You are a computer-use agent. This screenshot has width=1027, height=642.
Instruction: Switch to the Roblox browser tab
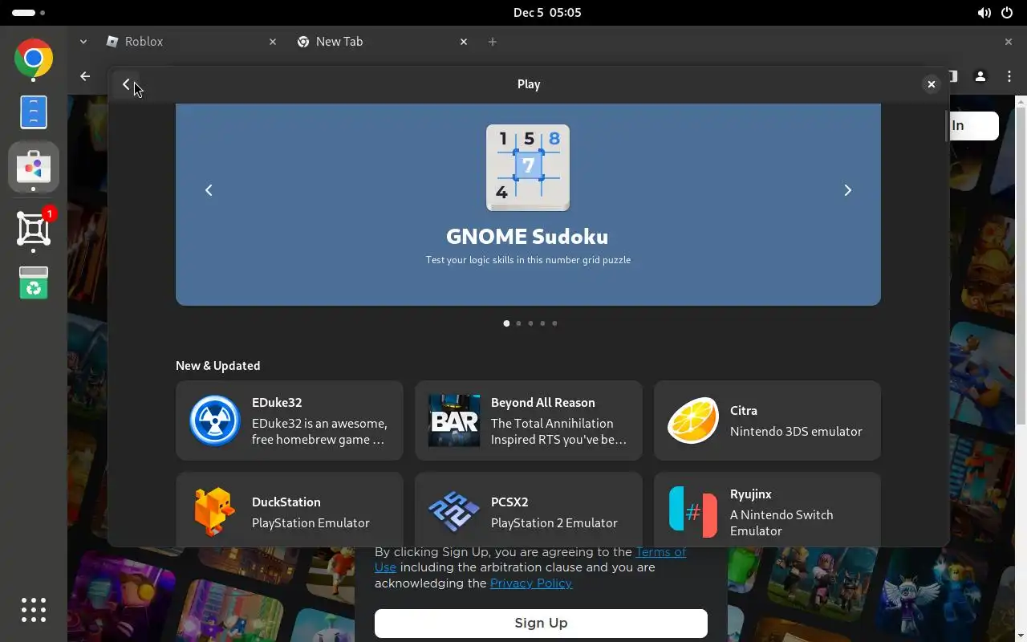191,42
